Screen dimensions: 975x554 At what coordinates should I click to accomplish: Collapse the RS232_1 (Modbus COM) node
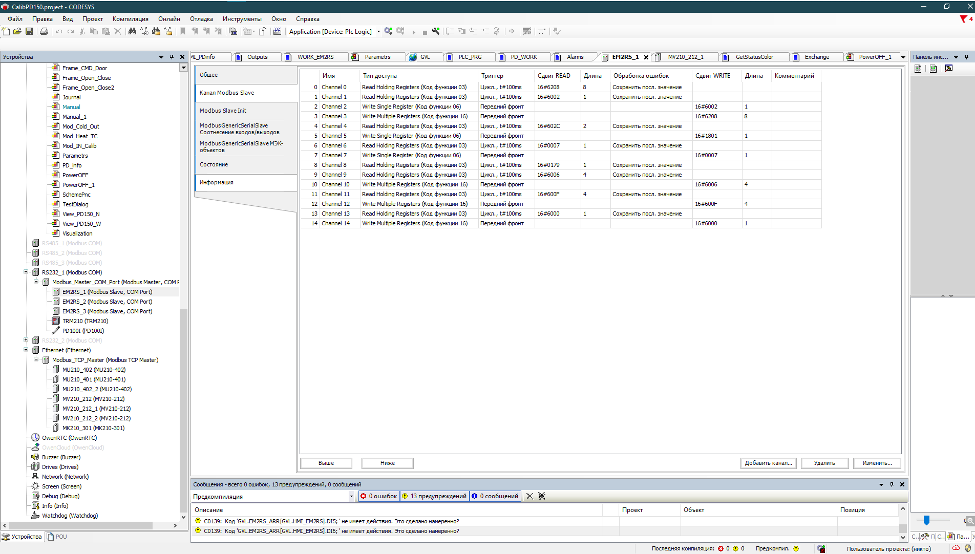pyautogui.click(x=26, y=272)
